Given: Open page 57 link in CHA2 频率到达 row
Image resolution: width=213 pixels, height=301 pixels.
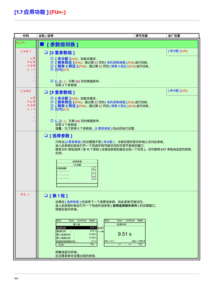Looking at the screenshot, I should pos(96,102).
